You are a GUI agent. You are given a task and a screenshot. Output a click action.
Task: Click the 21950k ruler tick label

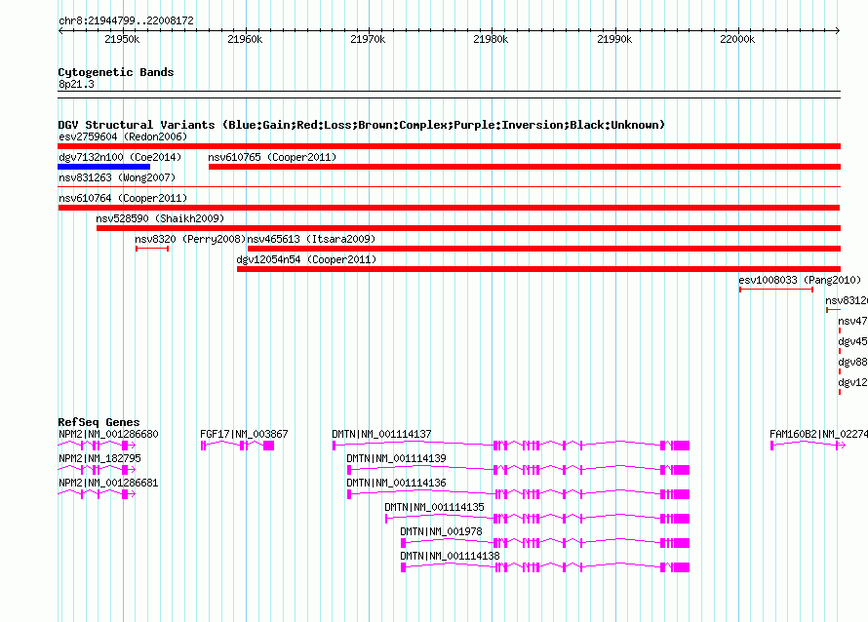(122, 39)
